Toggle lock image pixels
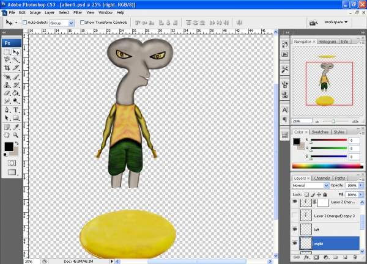 [313, 194]
